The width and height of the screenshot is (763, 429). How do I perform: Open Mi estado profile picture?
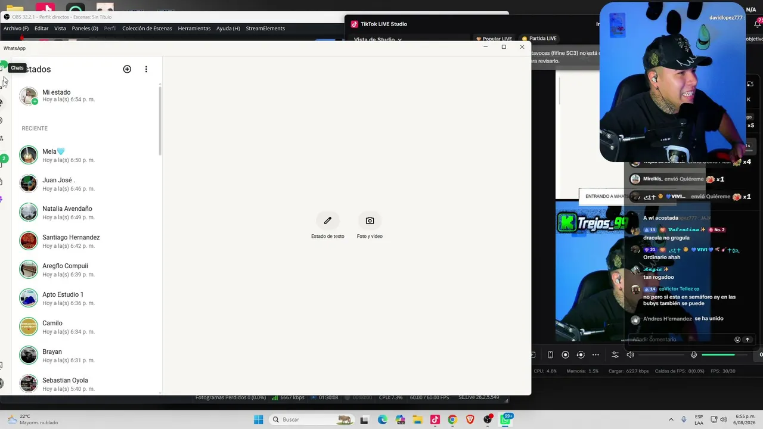(29, 96)
